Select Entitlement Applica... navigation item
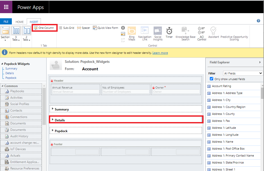 pyautogui.click(x=21, y=162)
